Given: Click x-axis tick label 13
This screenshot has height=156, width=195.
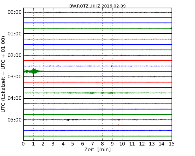Looking at the screenshot, I should pyautogui.click(x=152, y=144).
